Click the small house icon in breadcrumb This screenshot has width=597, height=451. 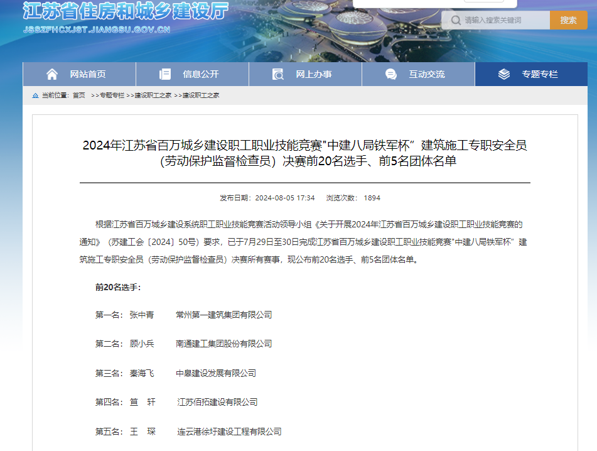[35, 95]
